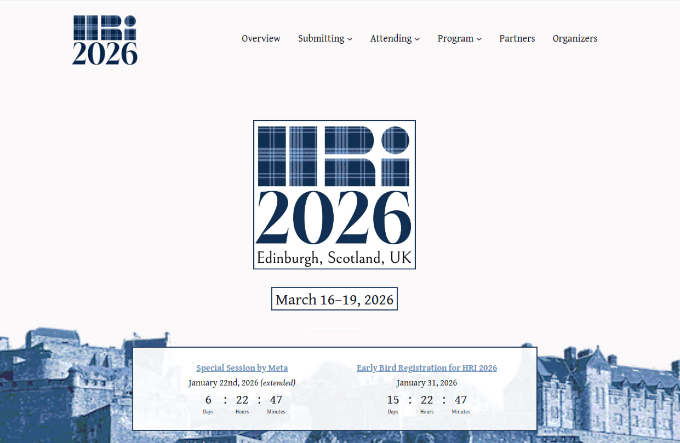The width and height of the screenshot is (680, 443).
Task: Click the 47 Minutes counter under Meta session
Action: [276, 403]
